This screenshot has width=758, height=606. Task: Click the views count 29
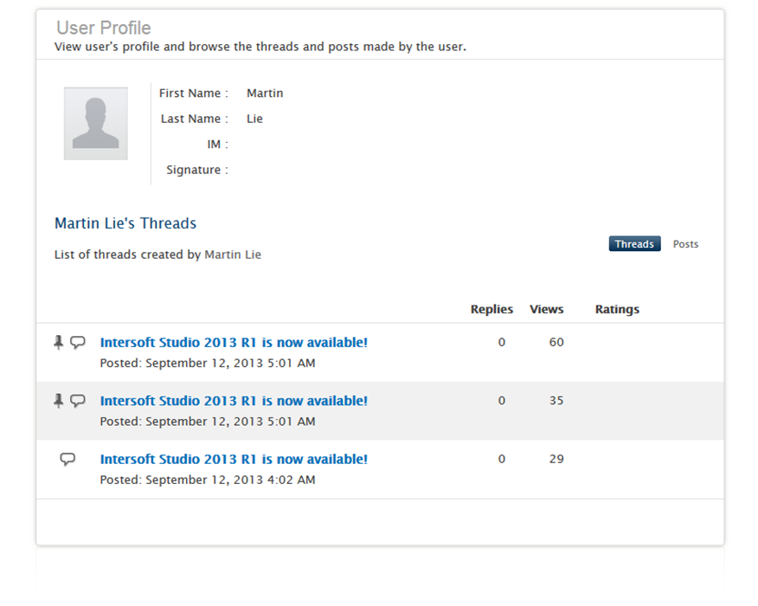[x=556, y=459]
